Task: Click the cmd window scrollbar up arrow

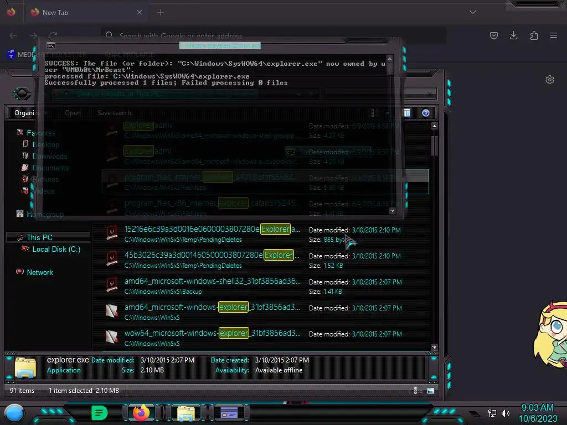Action: [390, 58]
